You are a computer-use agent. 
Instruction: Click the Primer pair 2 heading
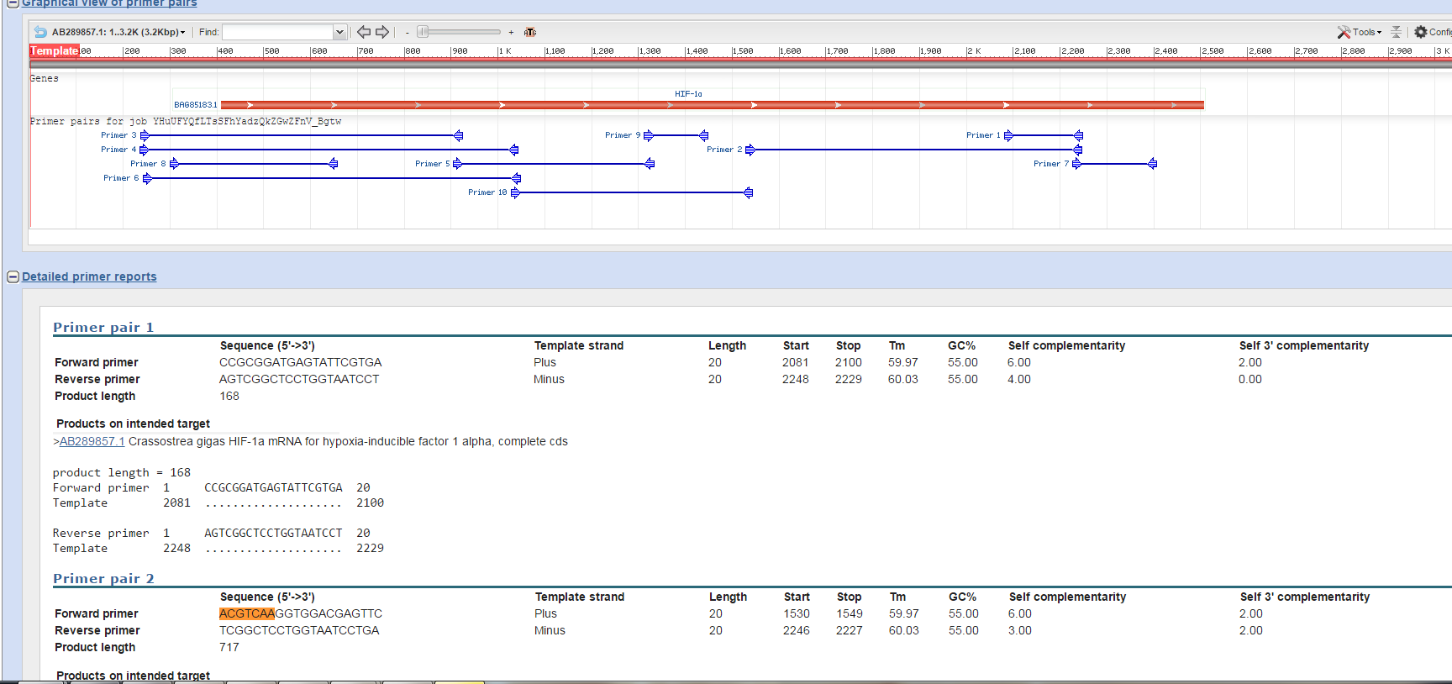[x=103, y=579]
